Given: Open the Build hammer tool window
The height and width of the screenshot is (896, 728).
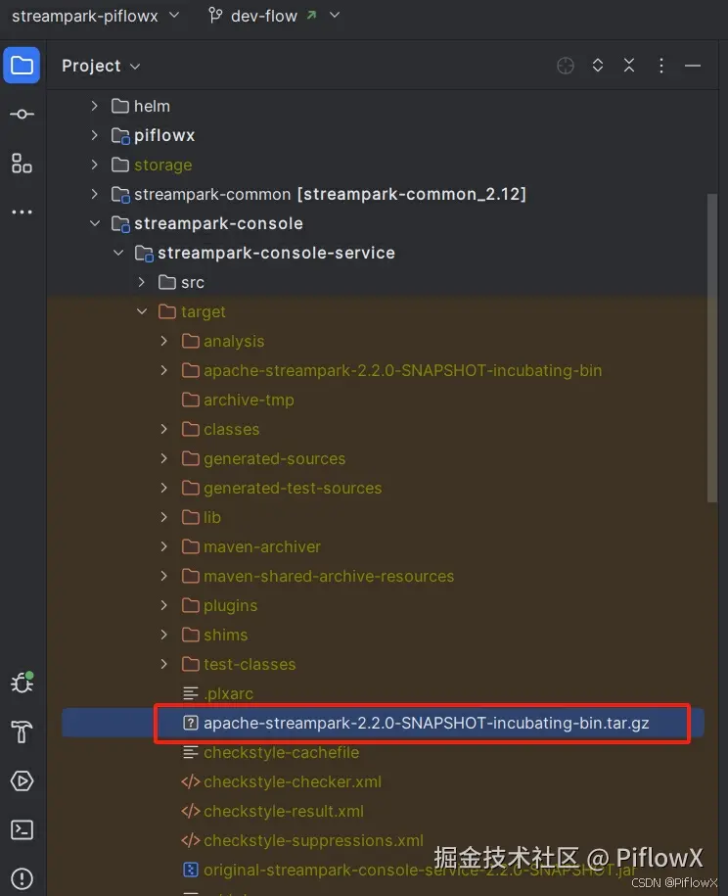Looking at the screenshot, I should click(x=22, y=731).
